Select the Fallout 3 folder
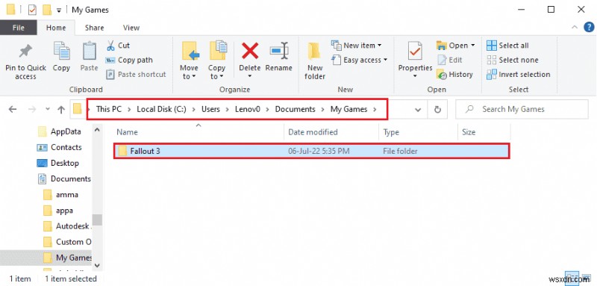 311,151
